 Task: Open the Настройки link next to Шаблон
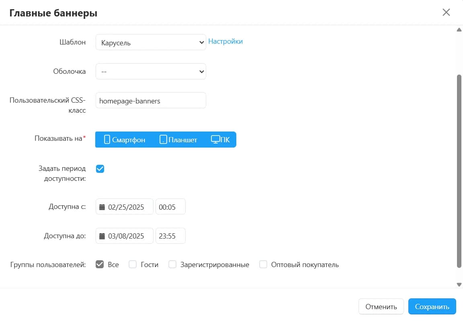click(x=225, y=41)
